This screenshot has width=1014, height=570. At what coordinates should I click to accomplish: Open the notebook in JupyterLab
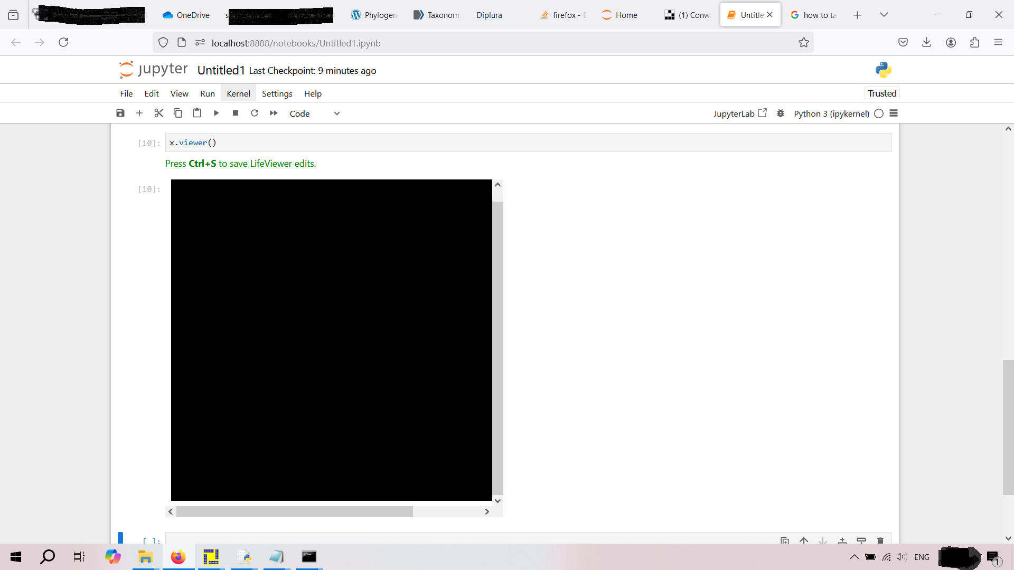[x=740, y=113]
